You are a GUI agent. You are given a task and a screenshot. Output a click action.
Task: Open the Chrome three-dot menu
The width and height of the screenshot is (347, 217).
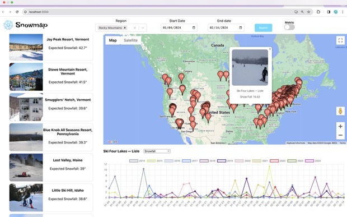coord(343,12)
